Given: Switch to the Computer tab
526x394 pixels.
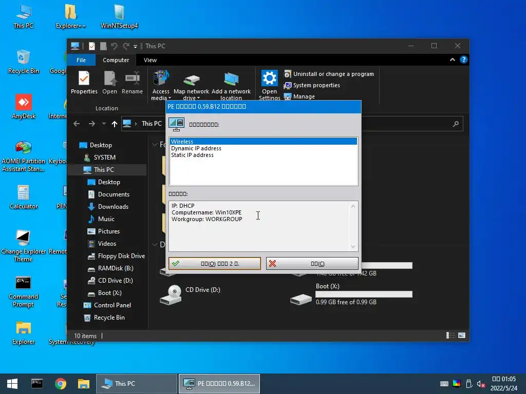Looking at the screenshot, I should pos(116,60).
